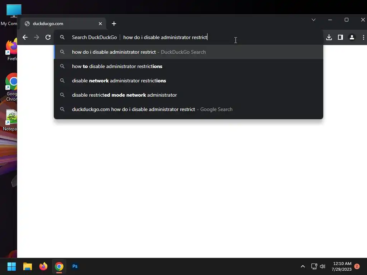
Task: Open File Explorer from the taskbar
Action: pos(27,266)
